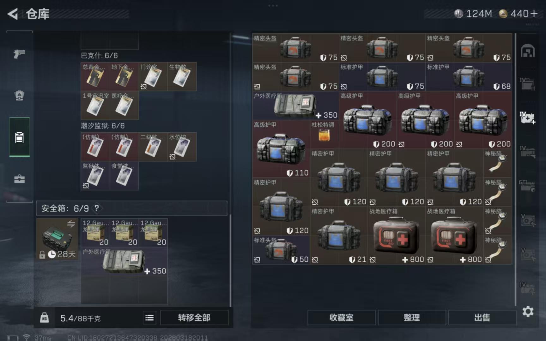Select the 地下金 gold keycard
Viewport: 546px width, 341px height.
124,76
